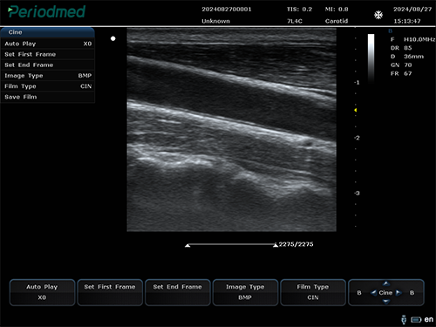
Task: Click the cine end frame slider marker
Action: pos(276,245)
